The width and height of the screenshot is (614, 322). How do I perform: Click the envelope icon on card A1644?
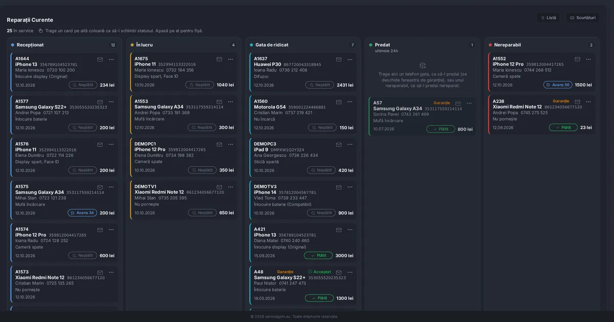click(100, 59)
